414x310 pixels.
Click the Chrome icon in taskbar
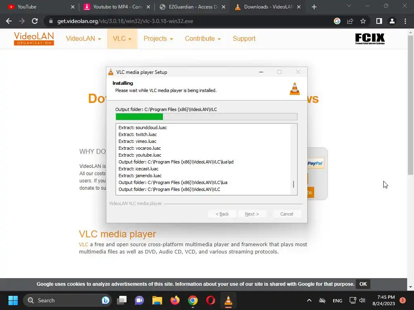tap(193, 300)
